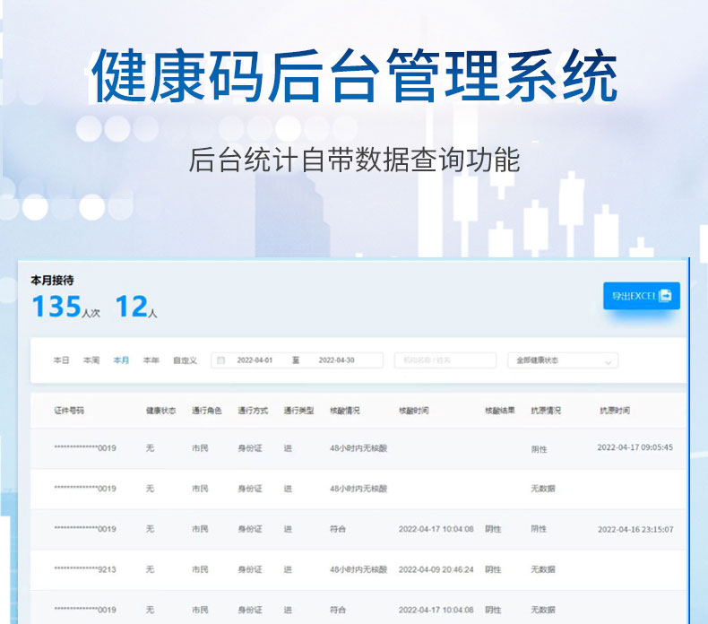Click the calendar icon in date range field
This screenshot has width=708, height=624.
[220, 360]
